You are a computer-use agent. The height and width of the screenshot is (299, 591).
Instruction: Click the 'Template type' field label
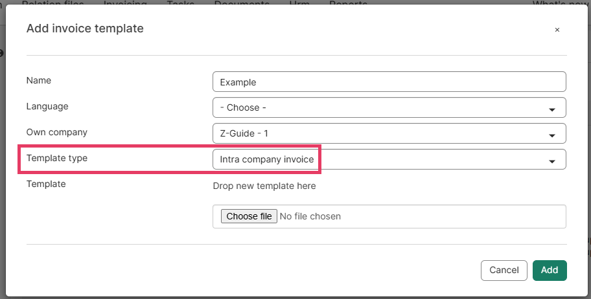point(57,158)
